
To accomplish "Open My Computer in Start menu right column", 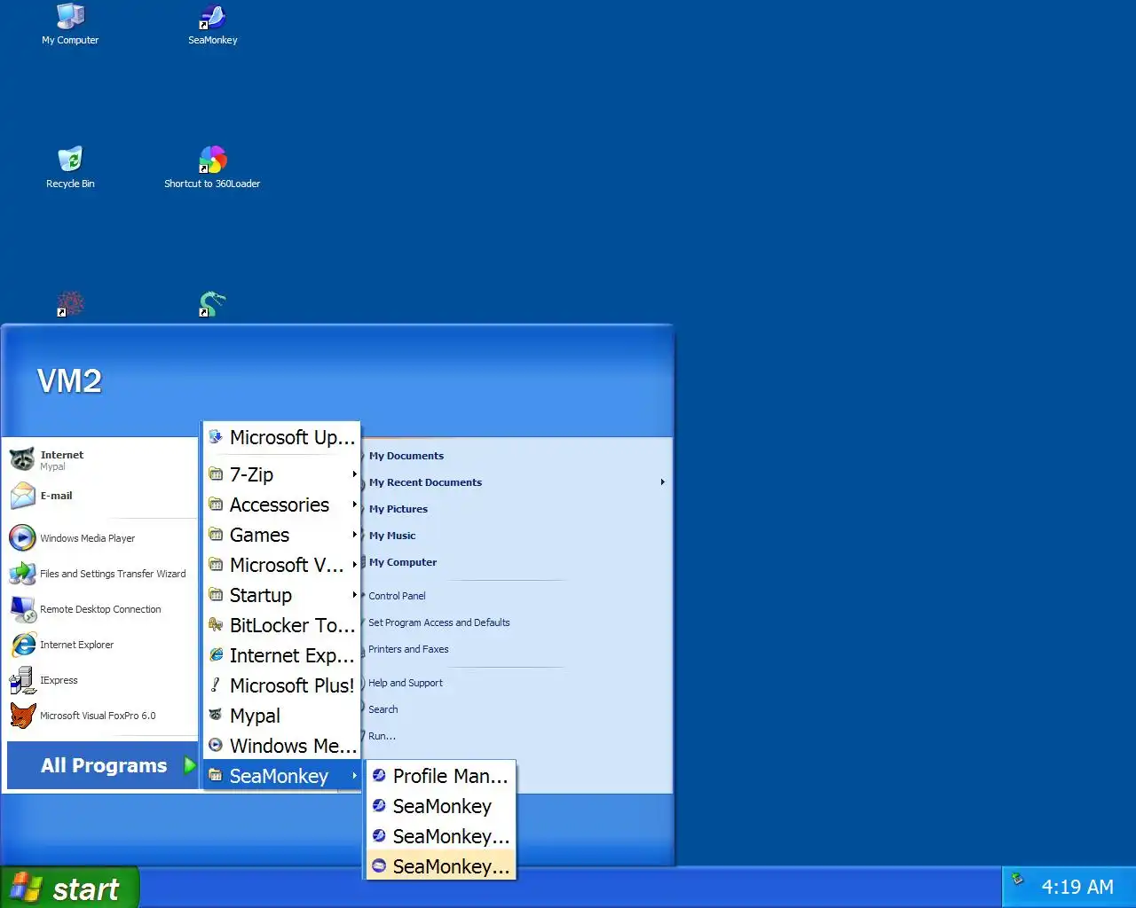I will (x=403, y=562).
